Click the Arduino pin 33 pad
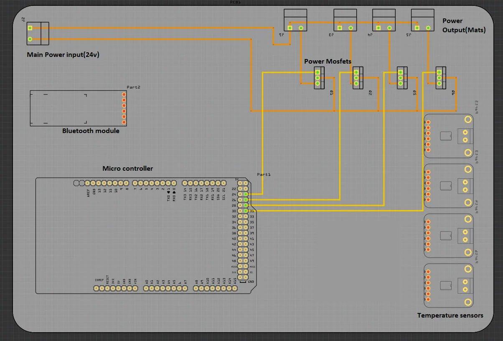The width and height of the screenshot is (503, 341). click(x=246, y=216)
